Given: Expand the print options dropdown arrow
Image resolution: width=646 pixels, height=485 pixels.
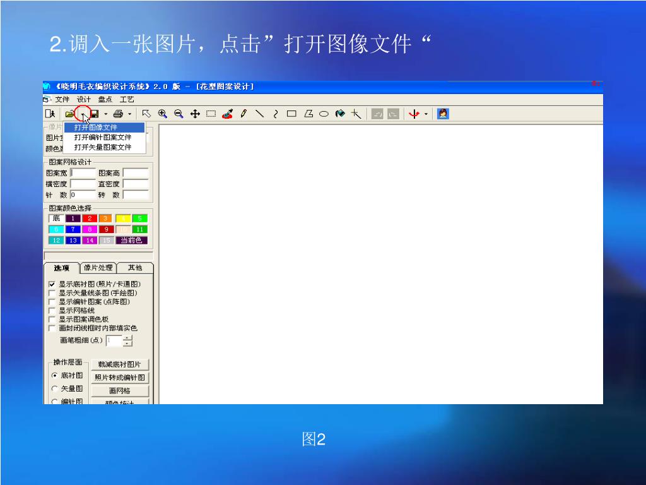Looking at the screenshot, I should tap(130, 114).
